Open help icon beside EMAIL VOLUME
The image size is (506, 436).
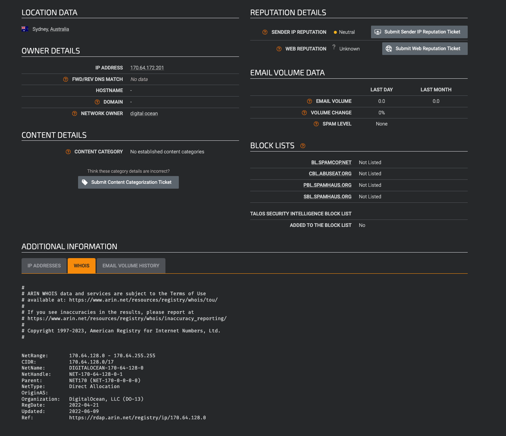[310, 101]
